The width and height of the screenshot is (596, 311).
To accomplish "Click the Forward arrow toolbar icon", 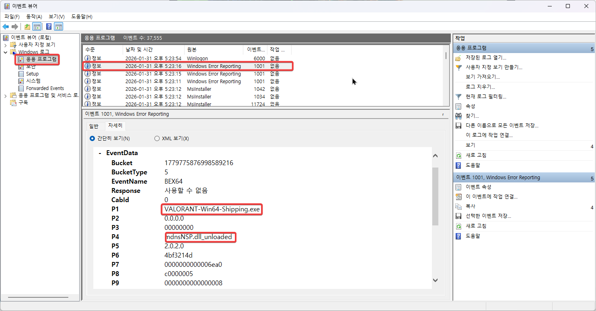I will (x=15, y=27).
